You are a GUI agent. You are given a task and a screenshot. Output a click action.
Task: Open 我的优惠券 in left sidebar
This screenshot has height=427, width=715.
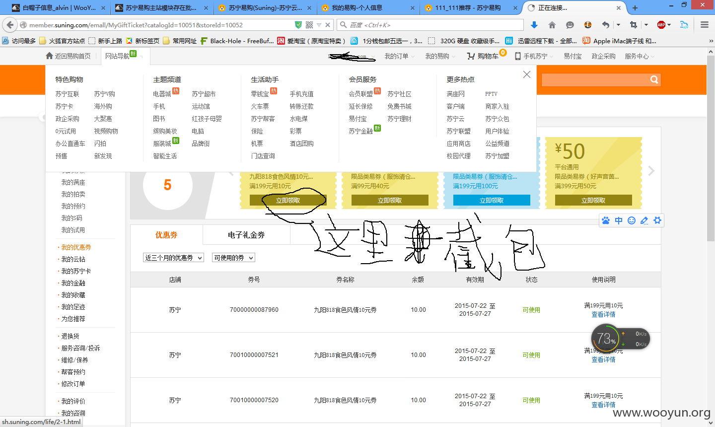[x=76, y=247]
